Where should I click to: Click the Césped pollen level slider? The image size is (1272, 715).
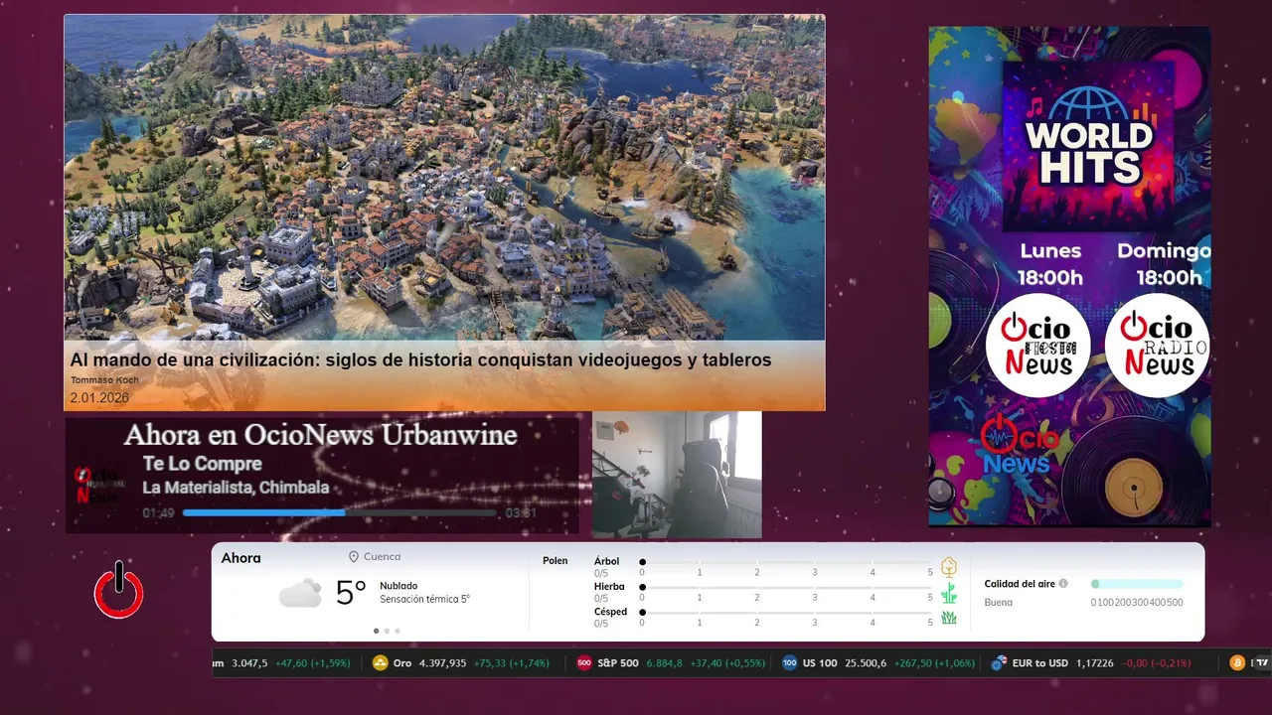787,613
